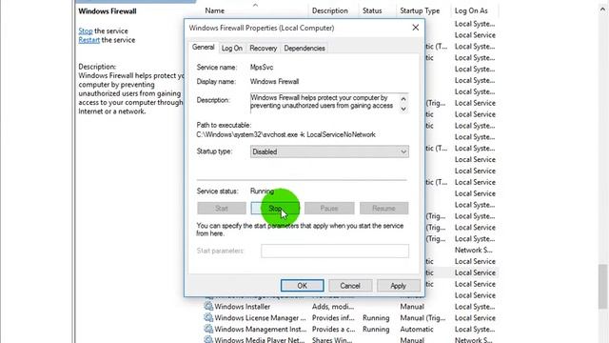Click the Restart the service link
Image resolution: width=609 pixels, height=343 pixels.
[x=88, y=40]
